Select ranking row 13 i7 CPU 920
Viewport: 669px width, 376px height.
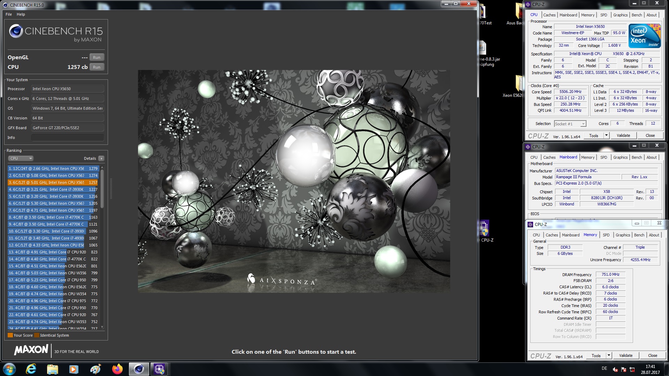tap(53, 252)
